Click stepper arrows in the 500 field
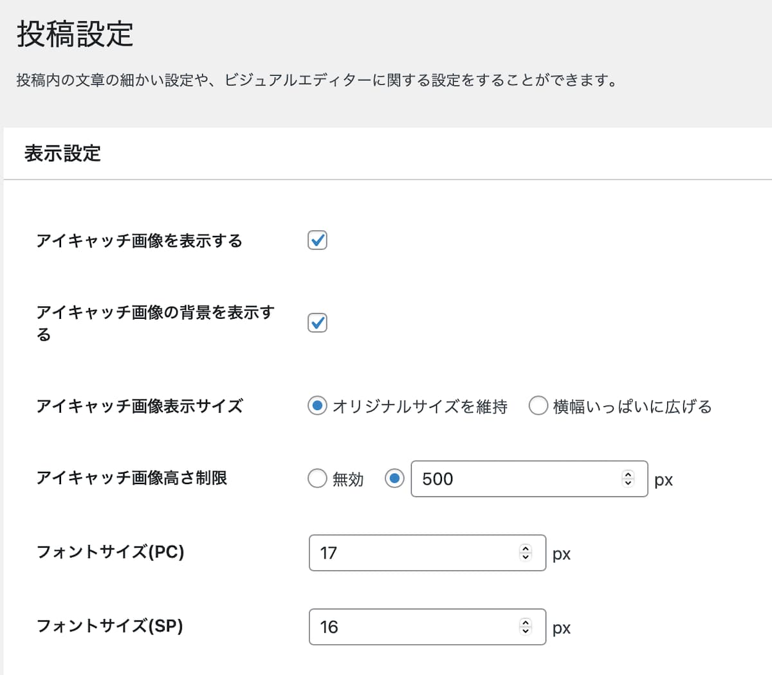Image resolution: width=772 pixels, height=675 pixels. [x=628, y=479]
